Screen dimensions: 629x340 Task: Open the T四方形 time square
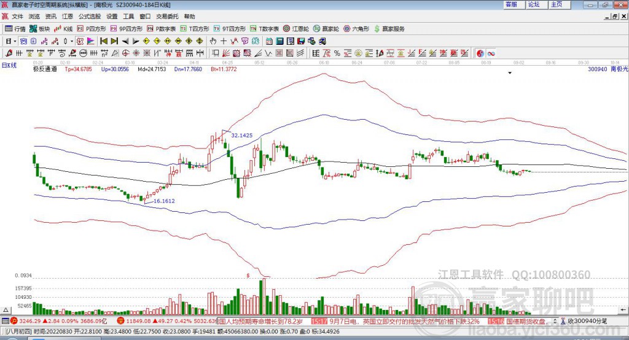pyautogui.click(x=195, y=29)
